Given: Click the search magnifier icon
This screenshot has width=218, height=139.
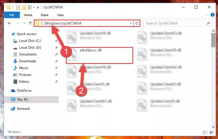Looking at the screenshot, I should [x=208, y=23].
